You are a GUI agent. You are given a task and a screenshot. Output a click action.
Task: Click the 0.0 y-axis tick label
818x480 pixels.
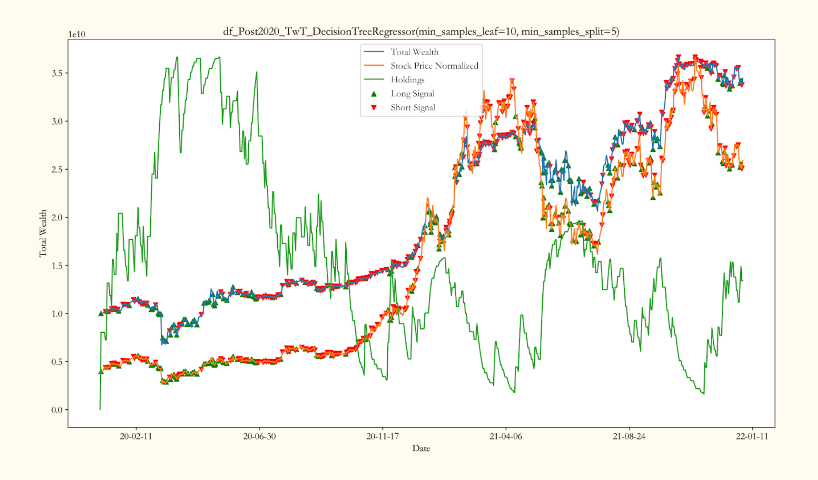click(57, 410)
